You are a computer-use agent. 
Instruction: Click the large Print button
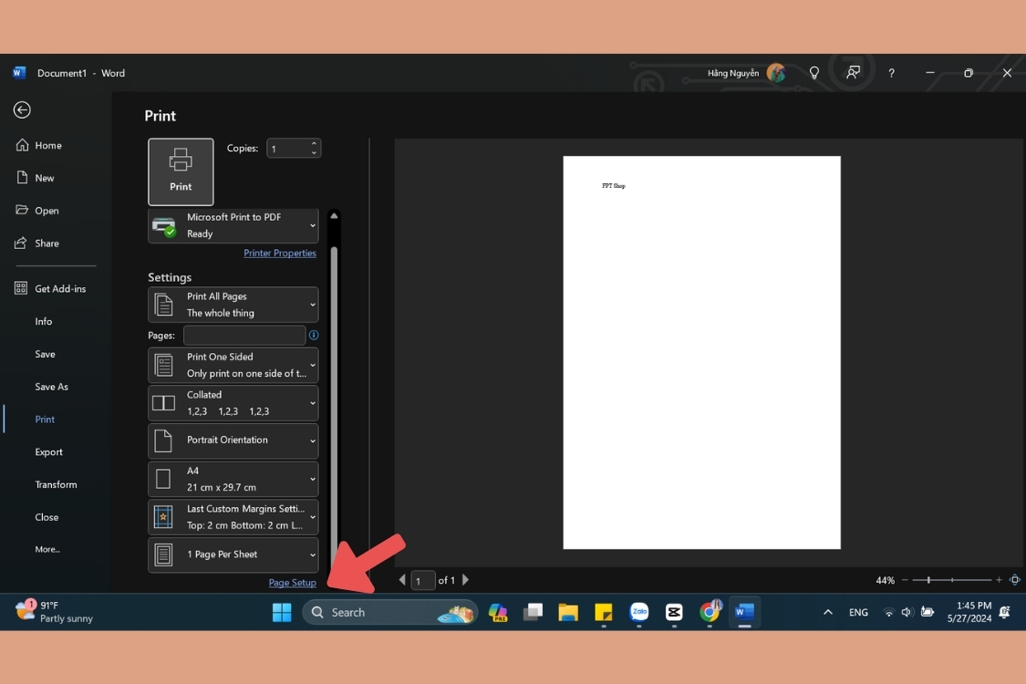point(181,171)
